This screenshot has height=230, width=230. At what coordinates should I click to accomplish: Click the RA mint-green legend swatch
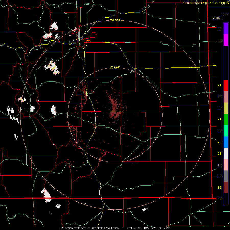click(226, 131)
